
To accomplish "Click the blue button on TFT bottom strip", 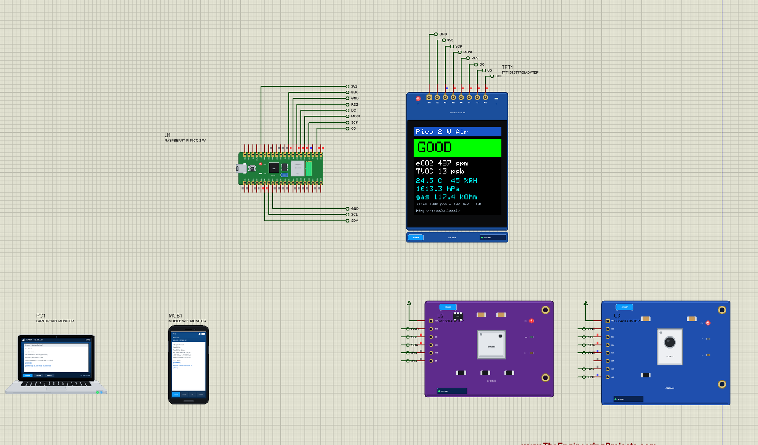I will click(416, 237).
